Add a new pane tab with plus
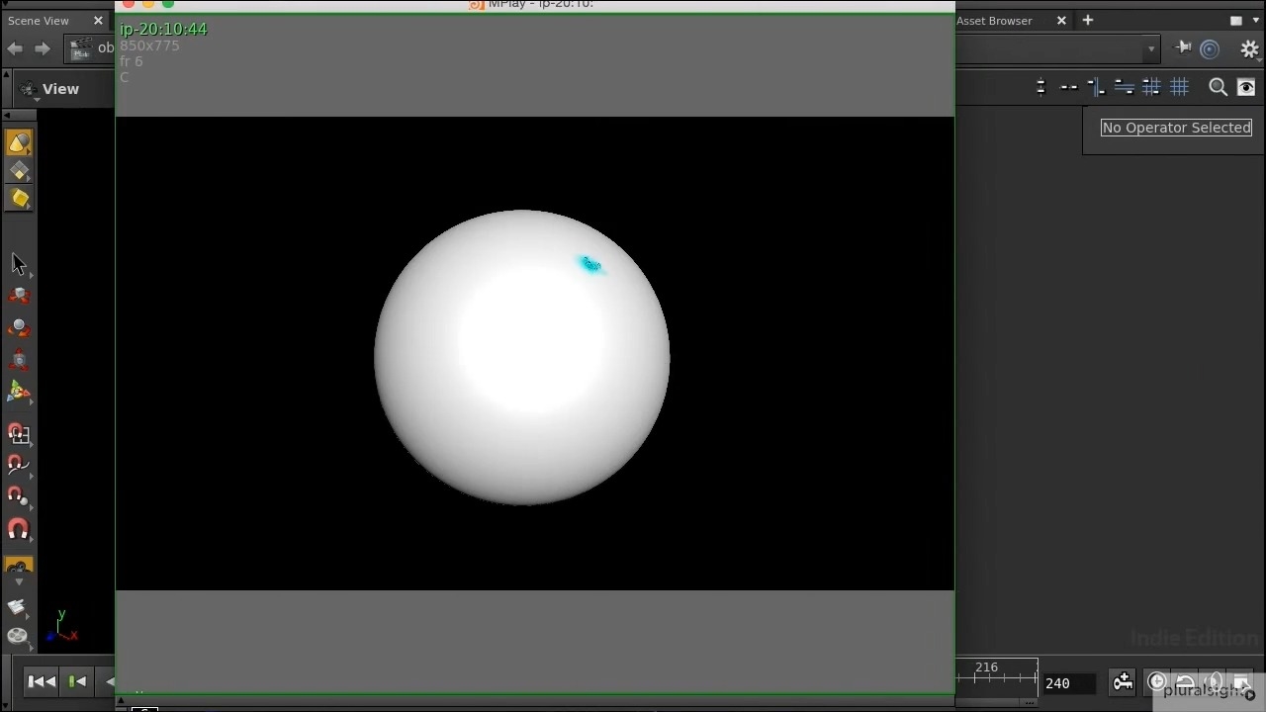The height and width of the screenshot is (712, 1266). (1087, 21)
